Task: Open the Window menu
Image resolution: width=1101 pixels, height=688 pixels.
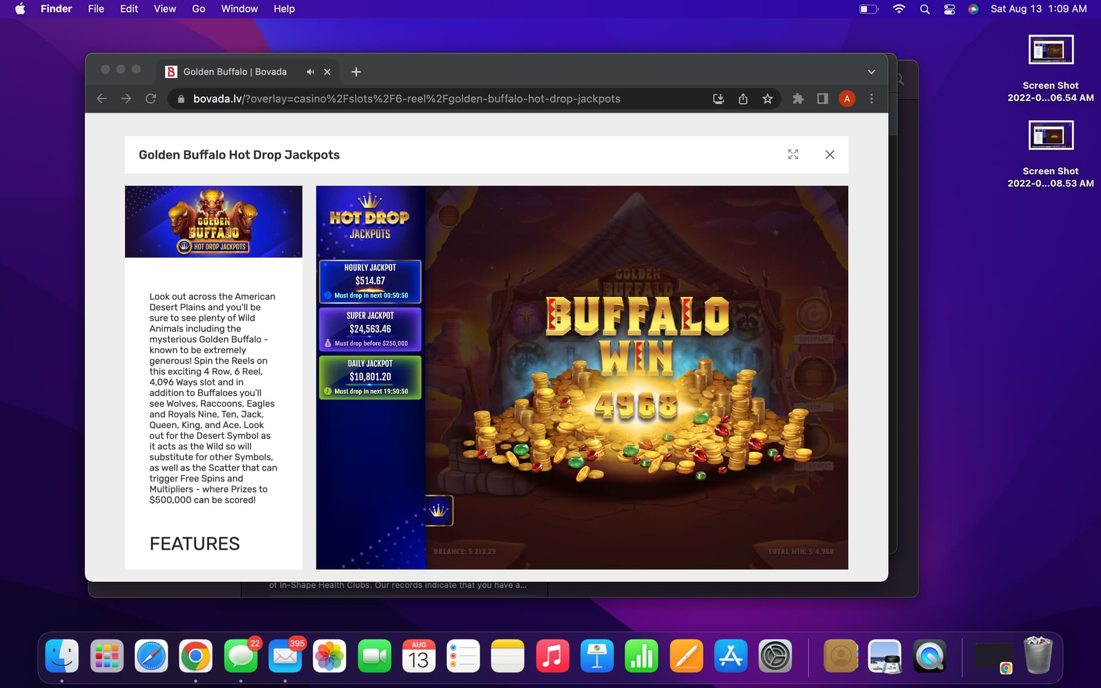Action: [x=239, y=9]
